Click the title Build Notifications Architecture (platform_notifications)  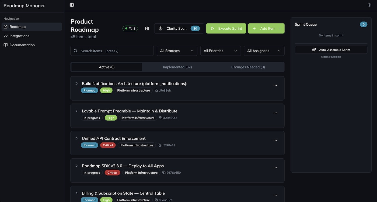click(x=134, y=84)
